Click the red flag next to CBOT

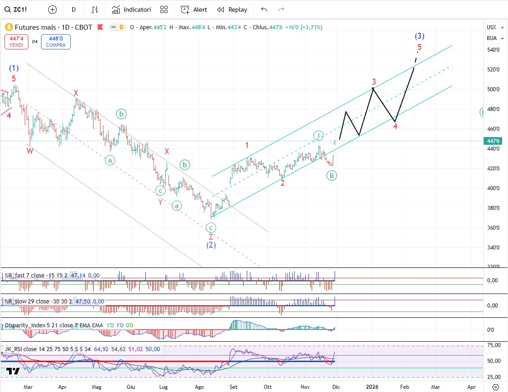[x=101, y=27]
